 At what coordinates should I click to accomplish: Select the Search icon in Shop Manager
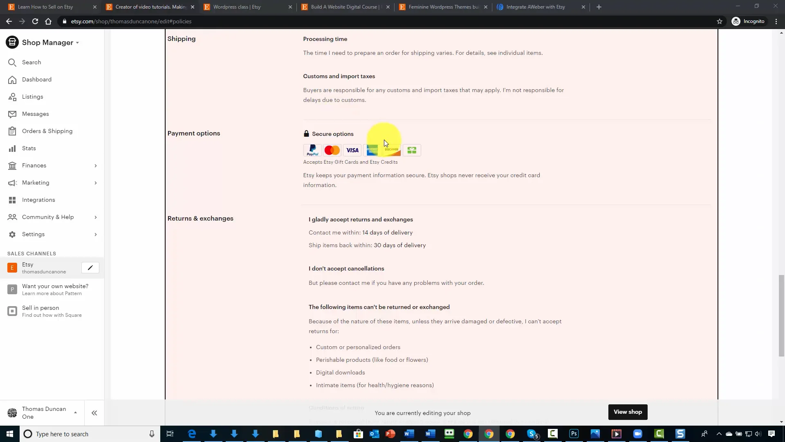(x=31, y=62)
